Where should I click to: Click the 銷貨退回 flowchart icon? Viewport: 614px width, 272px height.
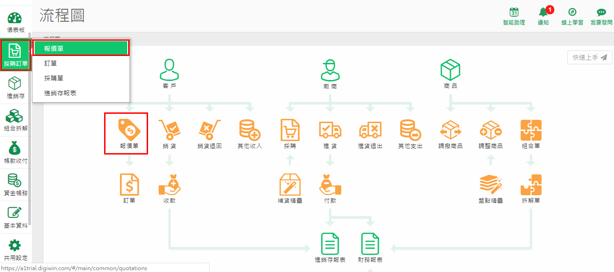point(210,130)
